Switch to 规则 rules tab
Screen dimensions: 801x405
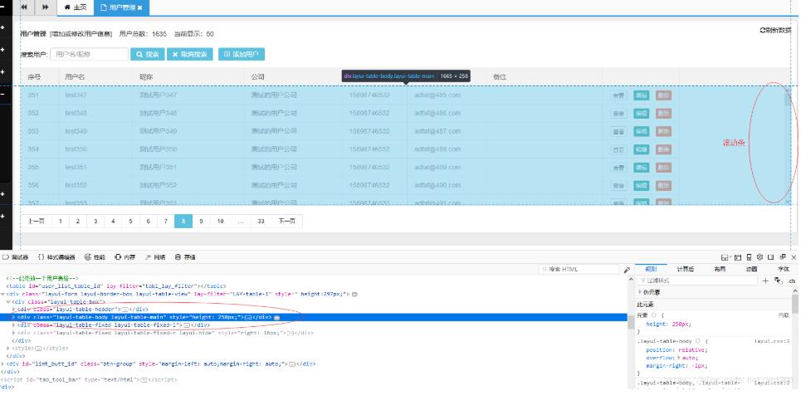coord(651,269)
